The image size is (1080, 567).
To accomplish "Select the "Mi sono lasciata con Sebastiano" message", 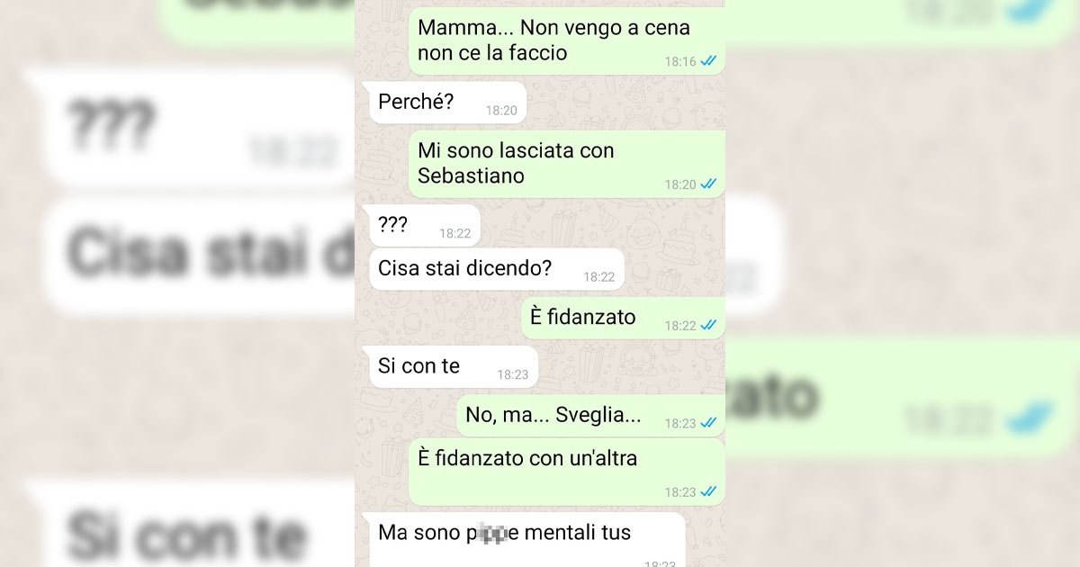I will point(566,164).
